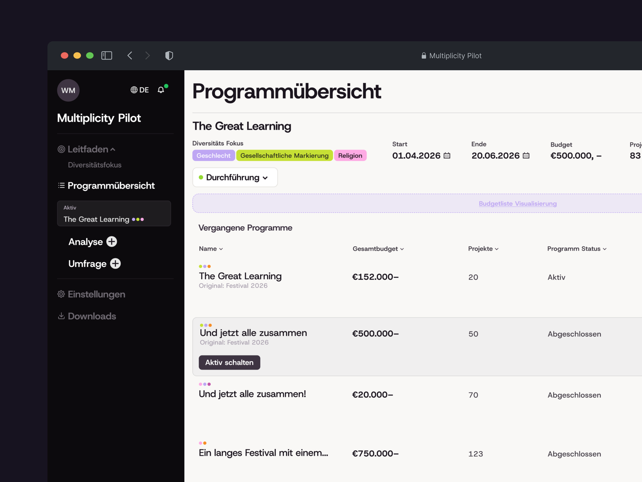Screen dimensions: 642x482
Task: Click the Downloads arrow icon
Action: [x=61, y=316]
